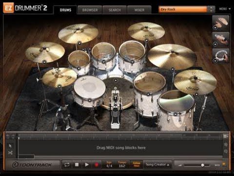Open the kick drum options arrow
Image resolution: width=234 pixels, height=176 pixels.
(116, 80)
